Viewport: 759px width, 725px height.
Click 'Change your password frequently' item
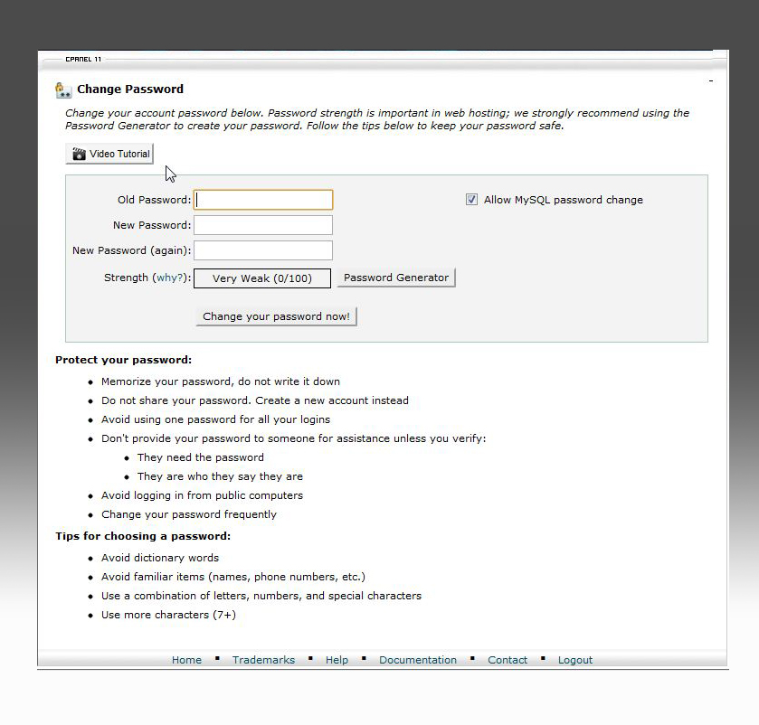pos(189,514)
